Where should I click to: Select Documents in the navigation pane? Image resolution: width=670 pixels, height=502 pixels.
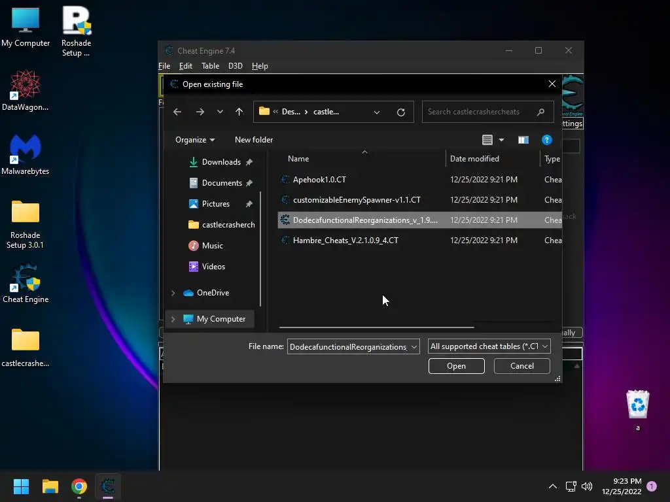click(x=221, y=183)
